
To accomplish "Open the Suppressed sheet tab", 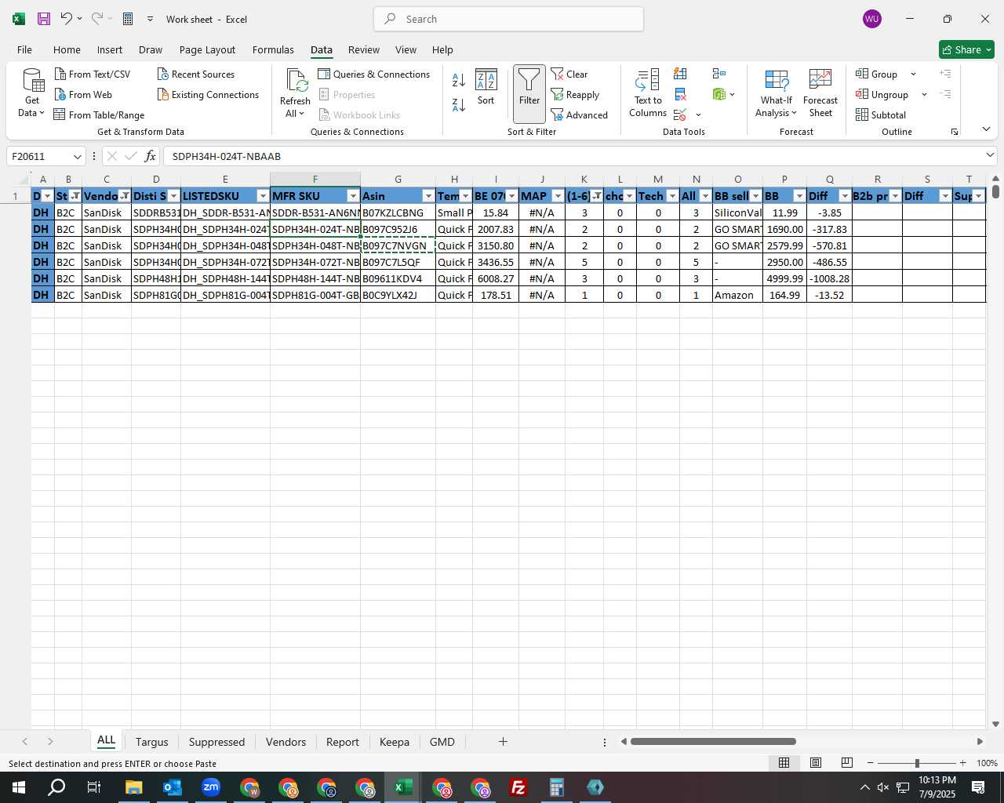I will [216, 742].
